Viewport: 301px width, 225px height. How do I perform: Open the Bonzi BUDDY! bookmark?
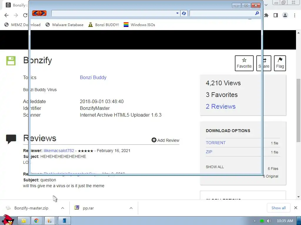point(104,25)
